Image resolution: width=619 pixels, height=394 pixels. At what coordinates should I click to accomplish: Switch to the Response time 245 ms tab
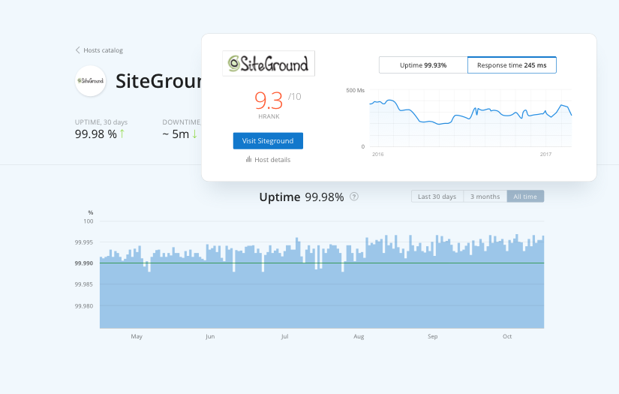pyautogui.click(x=512, y=65)
